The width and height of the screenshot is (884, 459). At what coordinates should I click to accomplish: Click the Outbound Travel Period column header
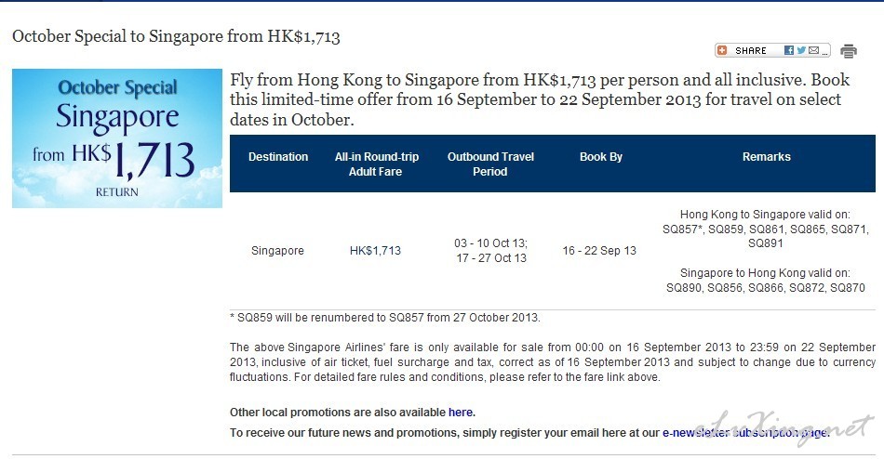pos(490,164)
